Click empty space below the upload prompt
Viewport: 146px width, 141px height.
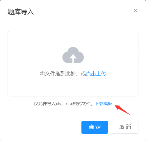pyautogui.click(x=73, y=87)
